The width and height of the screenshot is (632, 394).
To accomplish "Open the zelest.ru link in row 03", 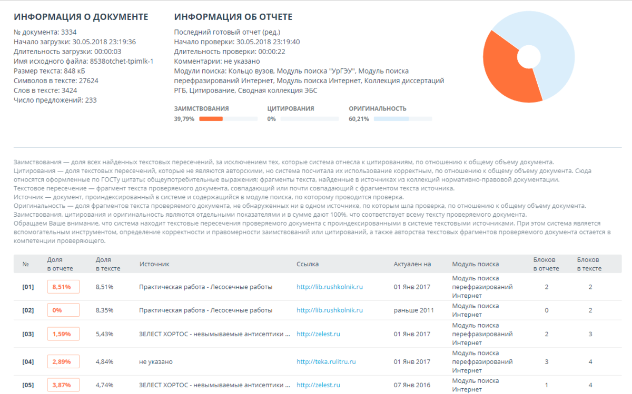I will pos(318,334).
